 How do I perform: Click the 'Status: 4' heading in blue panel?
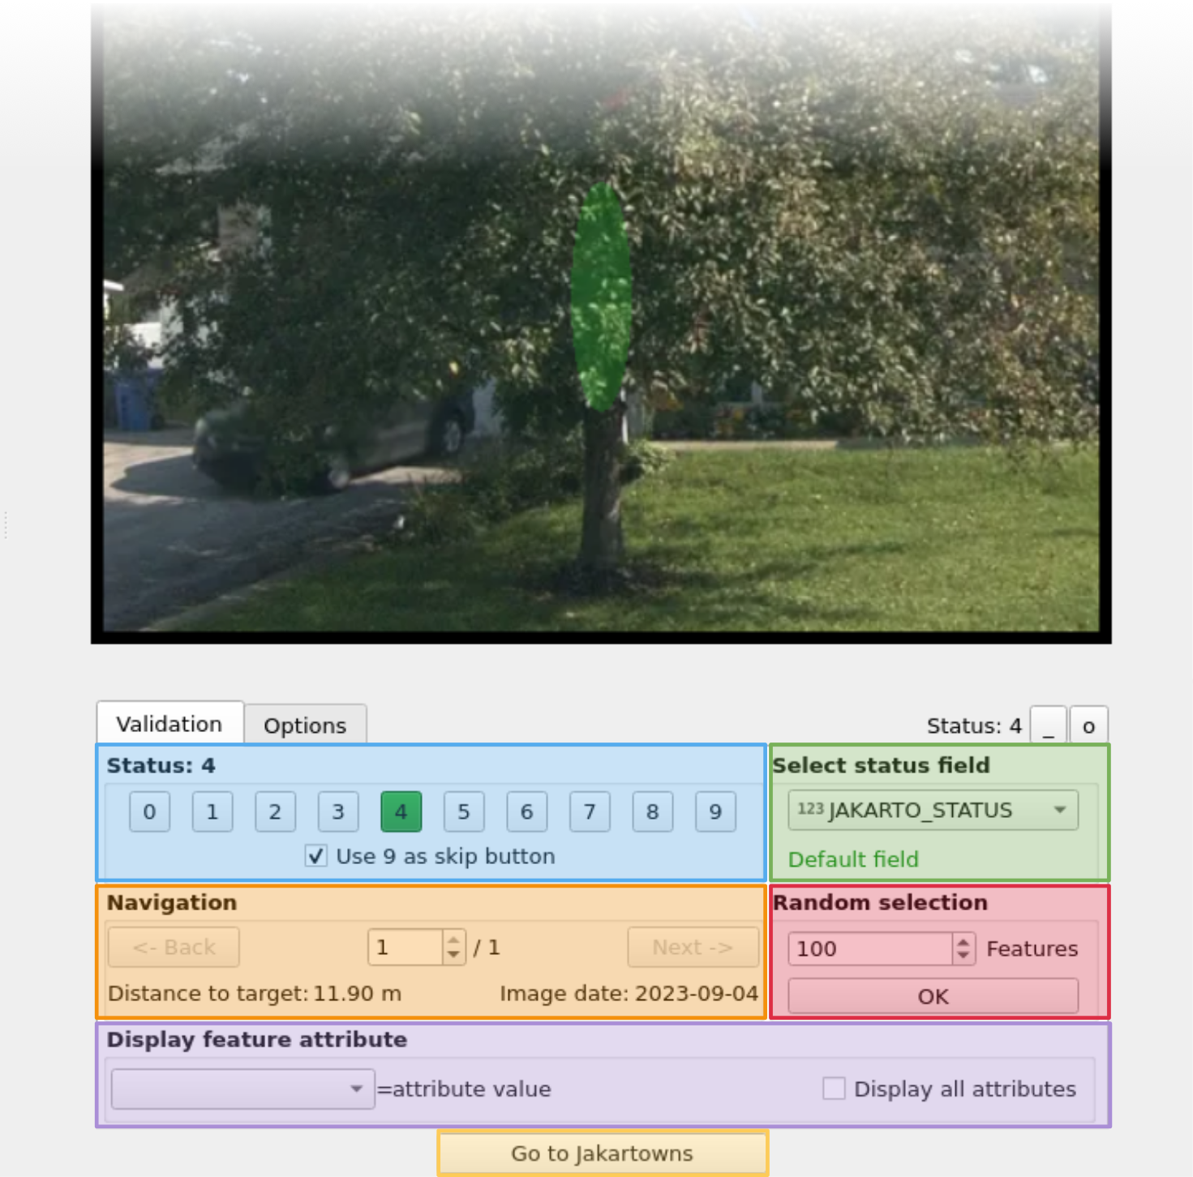[161, 765]
